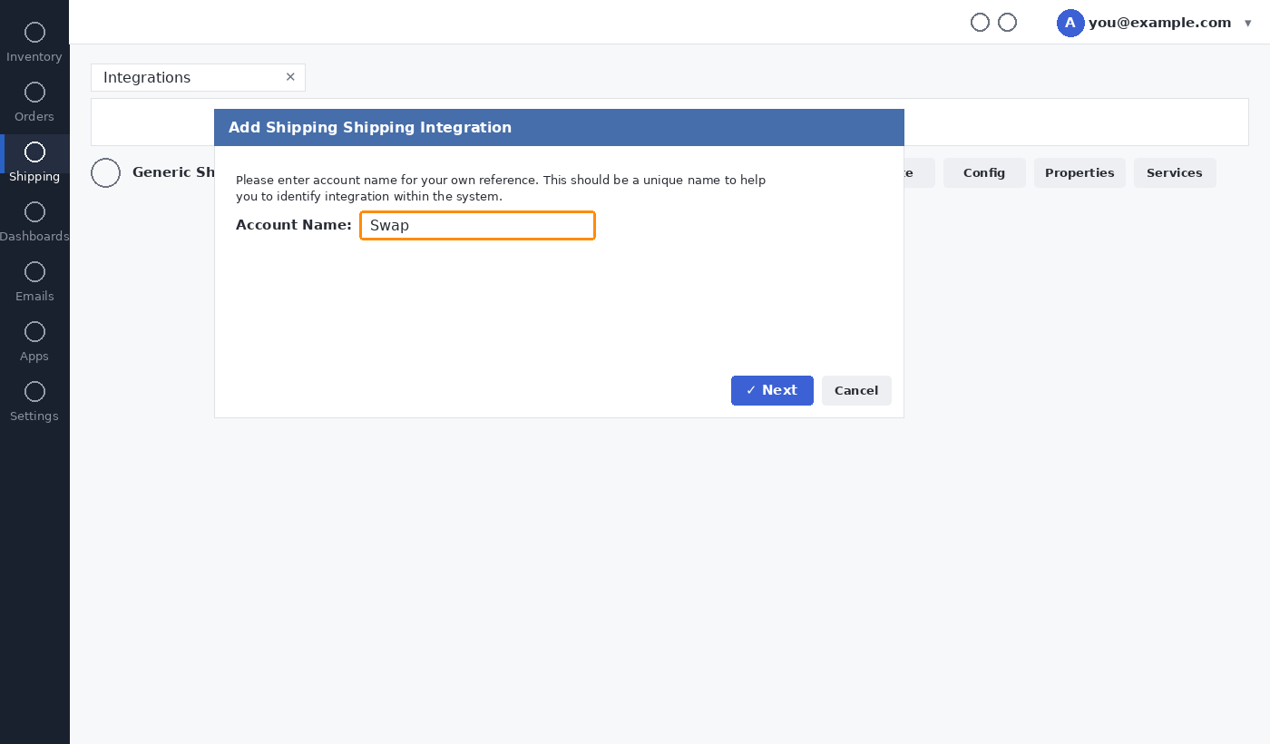Open Properties for the Generic shipping row

point(1079,172)
